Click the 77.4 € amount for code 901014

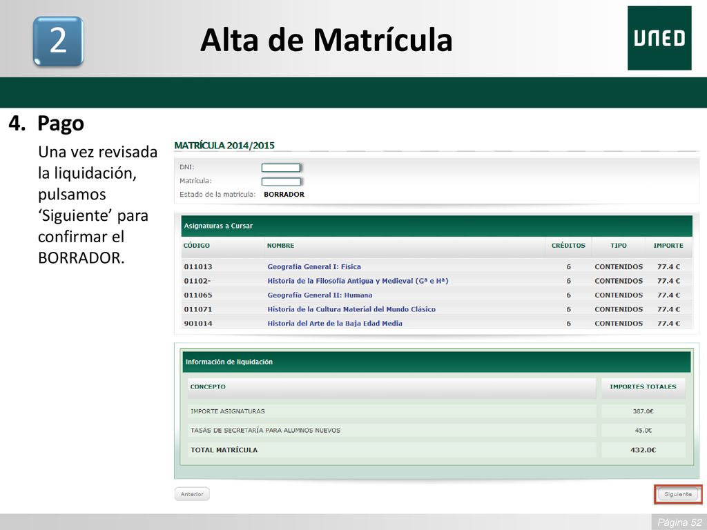(668, 323)
